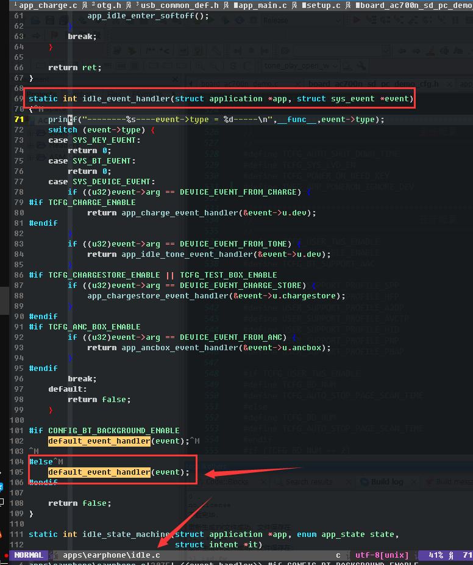The image size is (473, 565).
Task: Click SYS_BT_EVENT on line 75
Action: tap(102, 160)
